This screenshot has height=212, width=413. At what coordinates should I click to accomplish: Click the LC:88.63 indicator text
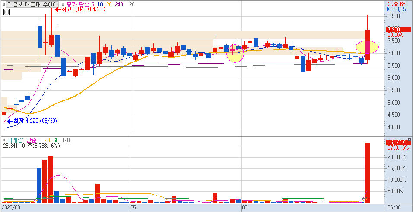tap(395, 4)
